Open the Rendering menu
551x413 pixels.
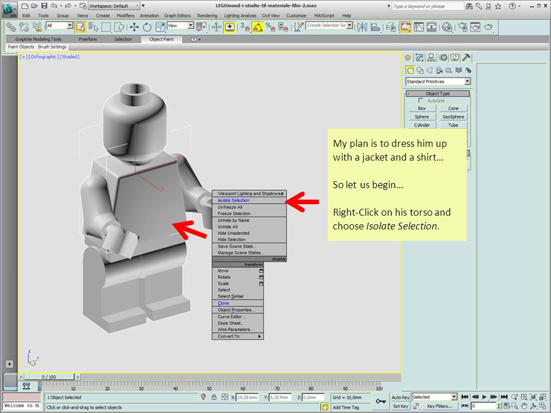tap(207, 15)
